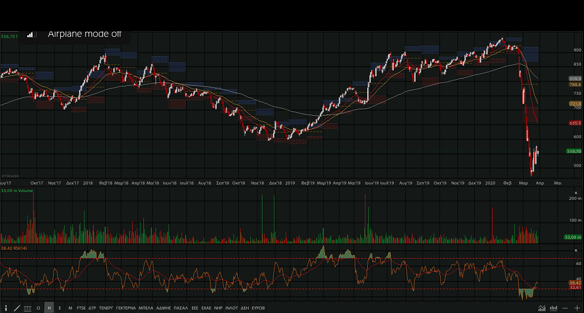Toggle the H daily timeframe

click(49, 308)
